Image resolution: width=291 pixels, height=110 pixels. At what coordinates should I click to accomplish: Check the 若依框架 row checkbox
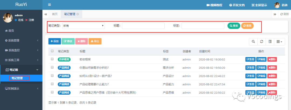coord(52,59)
